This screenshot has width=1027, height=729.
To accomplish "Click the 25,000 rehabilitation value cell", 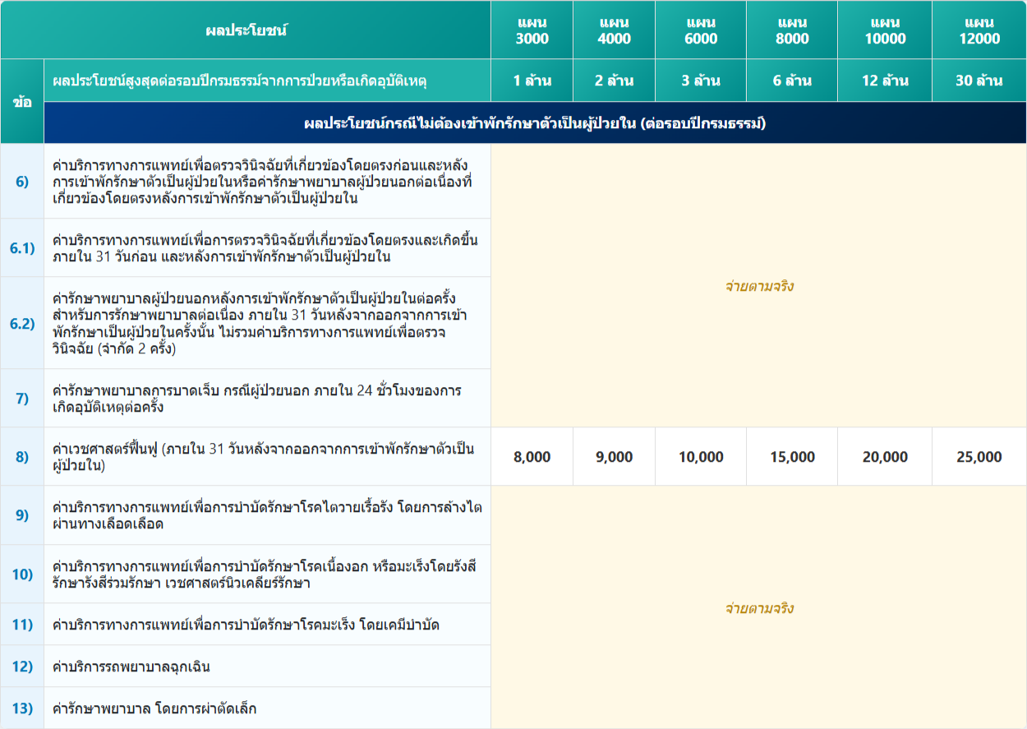I will click(x=979, y=457).
